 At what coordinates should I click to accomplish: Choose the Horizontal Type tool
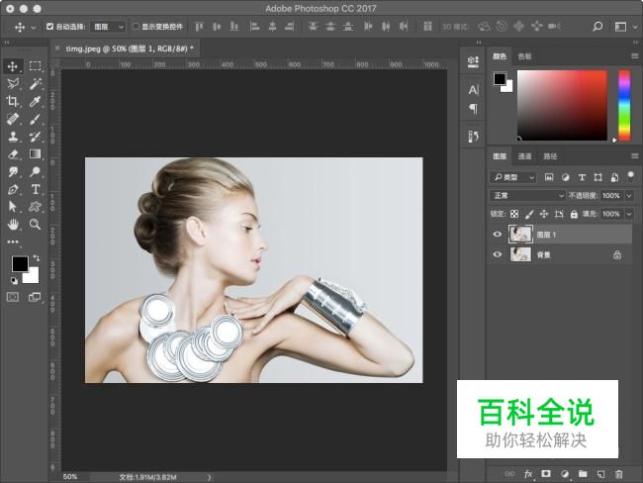(x=35, y=189)
